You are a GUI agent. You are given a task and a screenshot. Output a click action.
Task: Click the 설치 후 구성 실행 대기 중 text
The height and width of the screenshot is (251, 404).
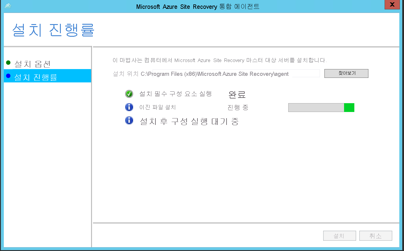coord(189,121)
